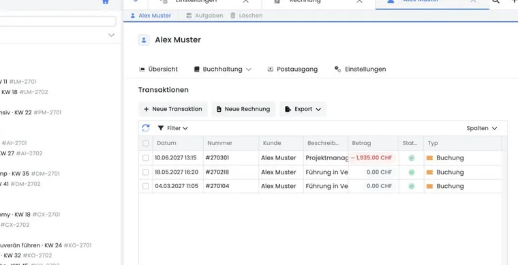518x265 pixels.
Task: Click transaction number #270218
Action: [x=217, y=172]
